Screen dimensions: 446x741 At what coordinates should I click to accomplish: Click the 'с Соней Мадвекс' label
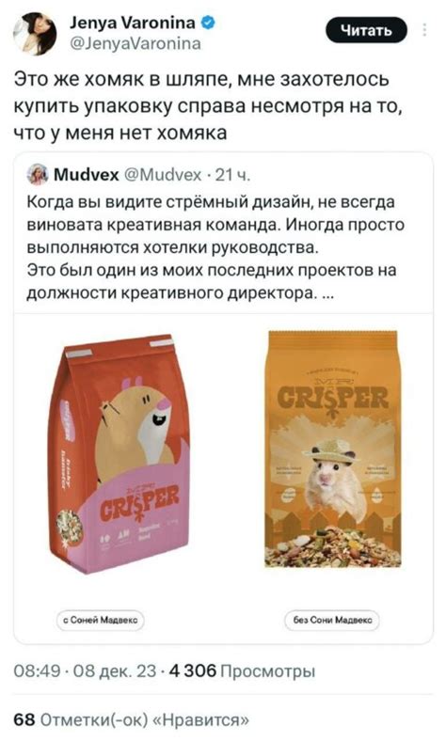pyautogui.click(x=101, y=620)
